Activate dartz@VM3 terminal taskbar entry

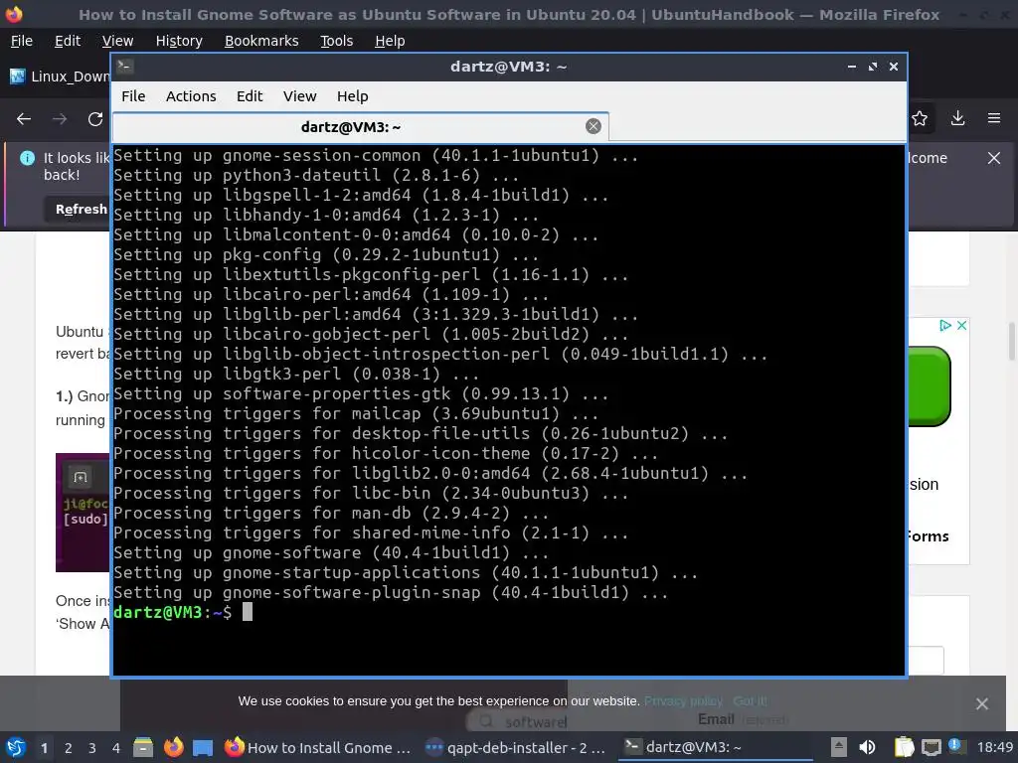pyautogui.click(x=714, y=747)
